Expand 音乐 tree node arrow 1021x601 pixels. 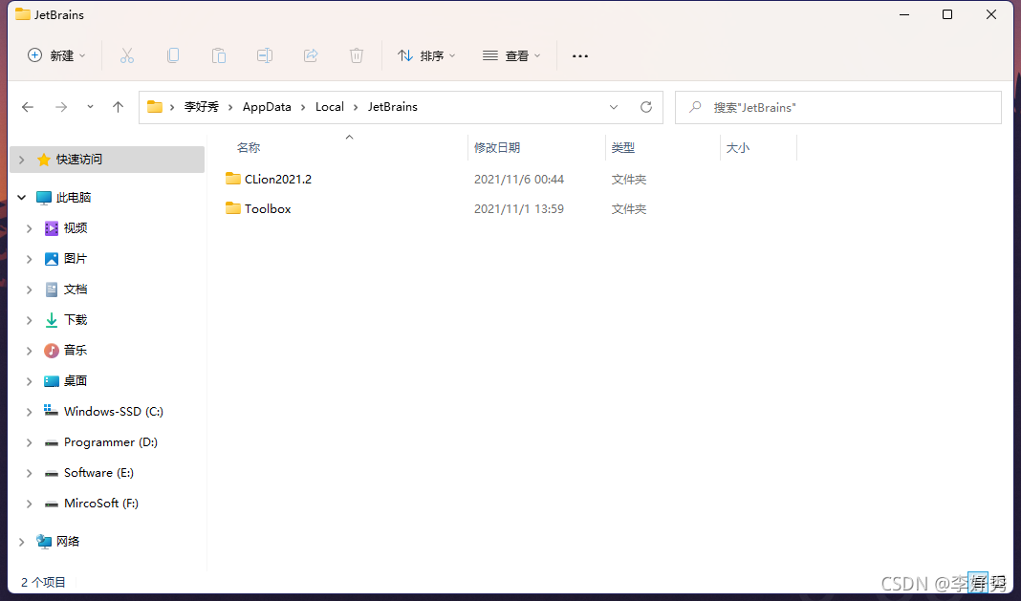click(x=30, y=351)
